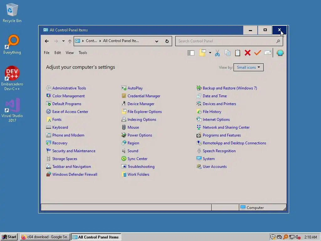Click the Sync Center green icon

[124, 158]
